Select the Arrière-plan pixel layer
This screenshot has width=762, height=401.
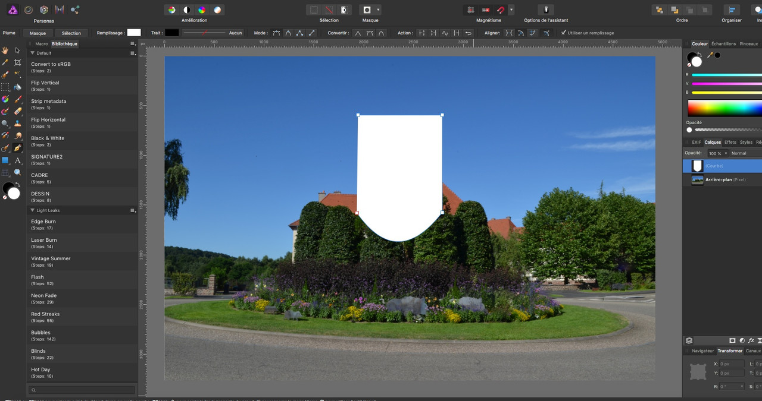pyautogui.click(x=722, y=179)
